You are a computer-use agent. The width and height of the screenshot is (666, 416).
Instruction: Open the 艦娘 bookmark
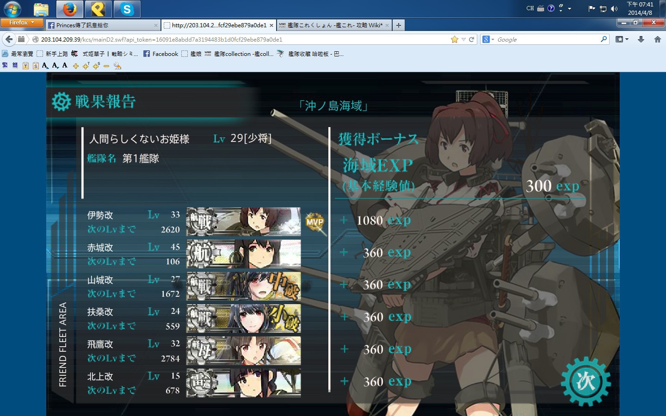[x=191, y=54]
